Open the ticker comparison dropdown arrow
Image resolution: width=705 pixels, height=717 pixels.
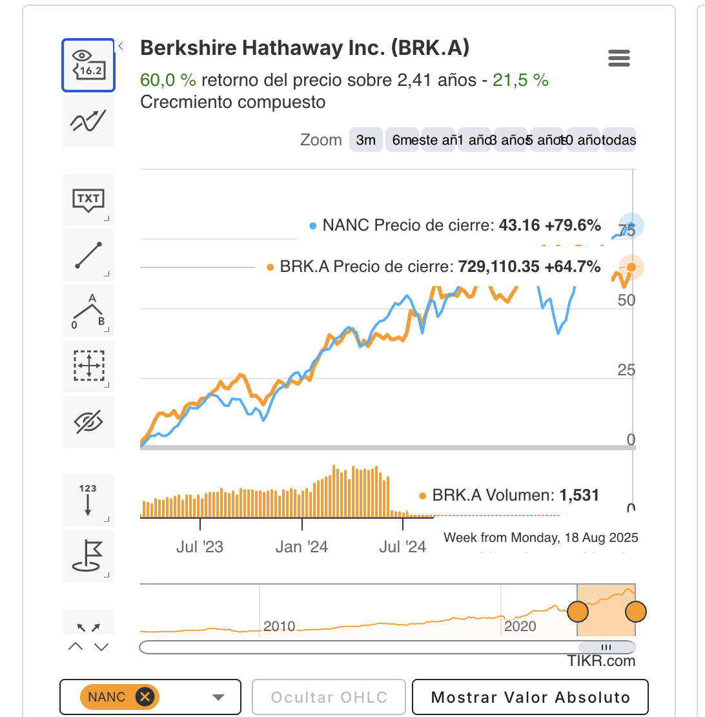218,697
